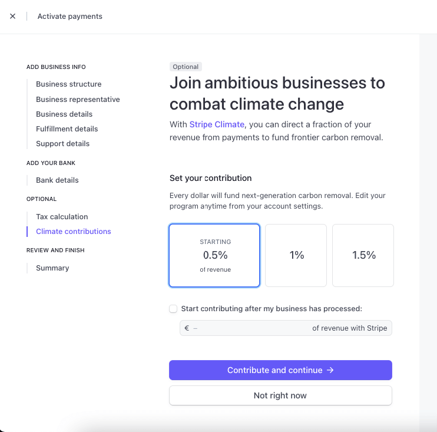This screenshot has width=437, height=432.
Task: Jump to Summary step
Action: pos(52,268)
